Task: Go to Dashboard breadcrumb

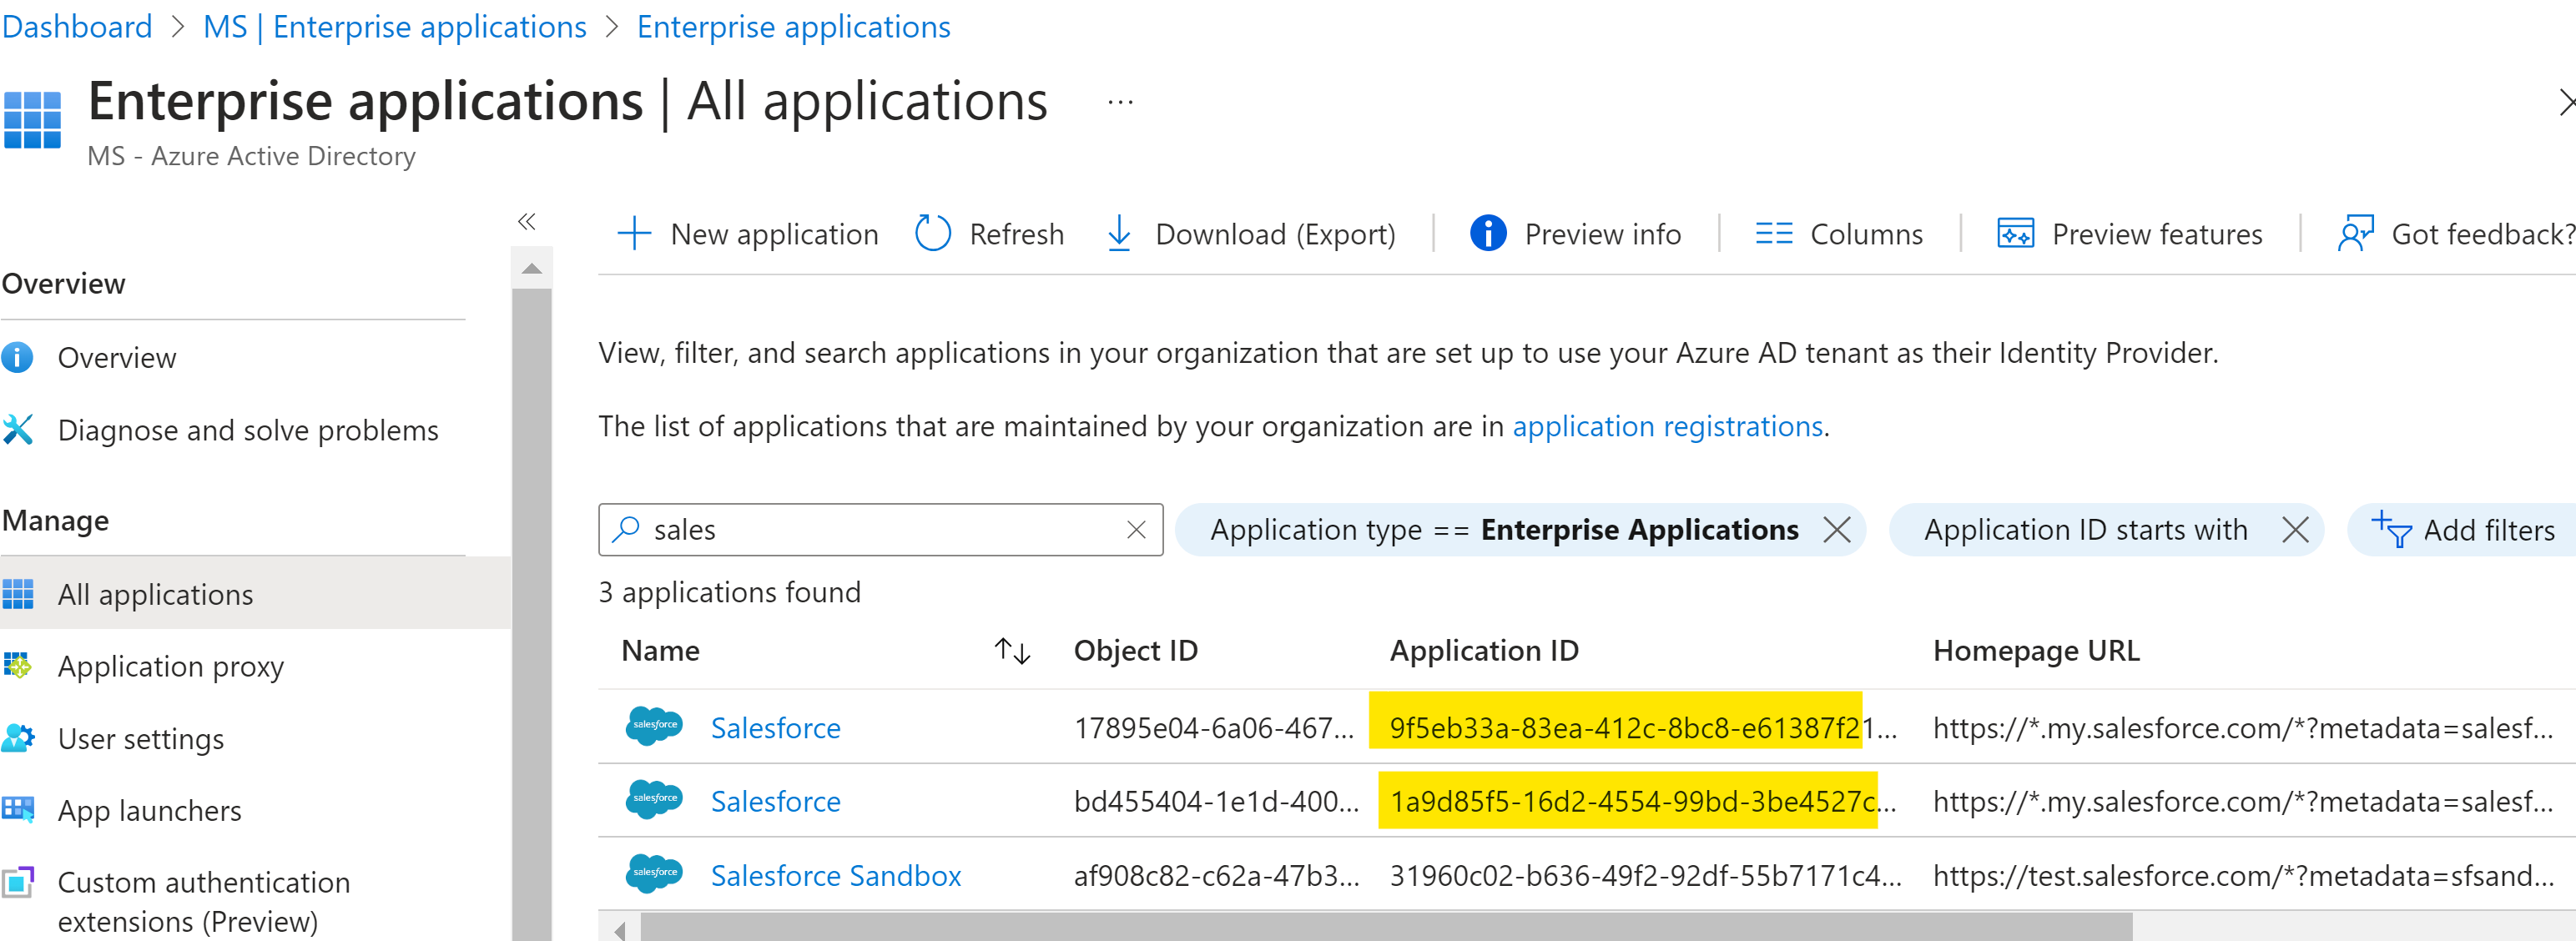Action: 77,27
